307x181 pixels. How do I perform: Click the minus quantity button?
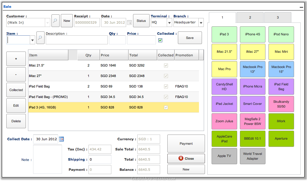tap(16, 74)
